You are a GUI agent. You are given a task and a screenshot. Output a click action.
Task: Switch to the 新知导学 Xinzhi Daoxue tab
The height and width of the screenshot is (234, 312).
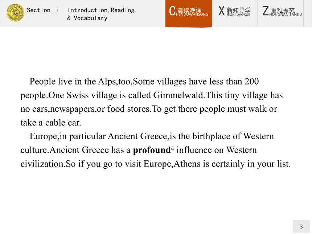(235, 13)
